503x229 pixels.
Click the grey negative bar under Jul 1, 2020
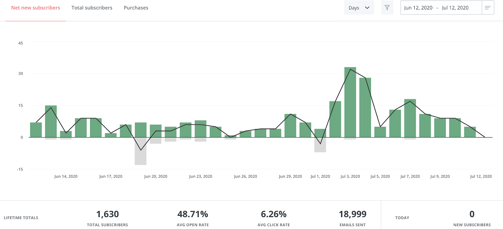[x=320, y=145]
